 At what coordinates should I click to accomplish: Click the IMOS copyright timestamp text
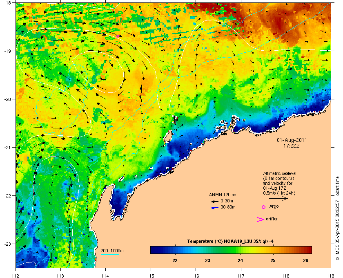(337, 219)
